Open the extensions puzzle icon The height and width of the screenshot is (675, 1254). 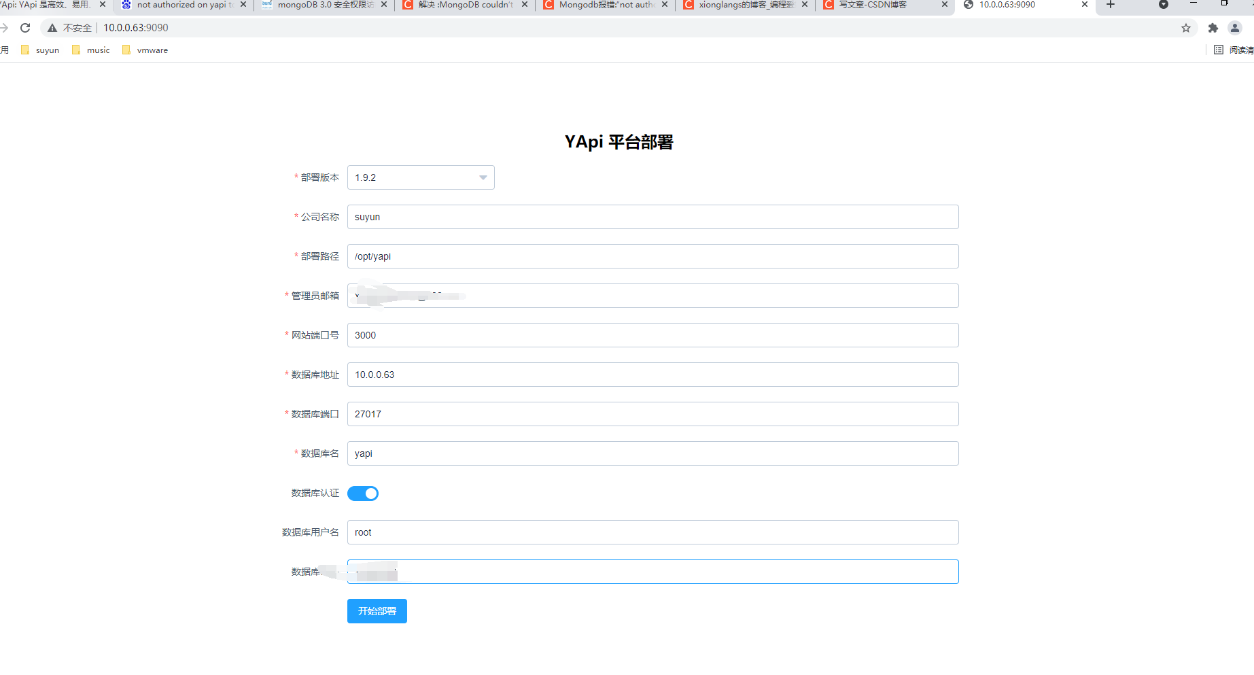coord(1213,28)
